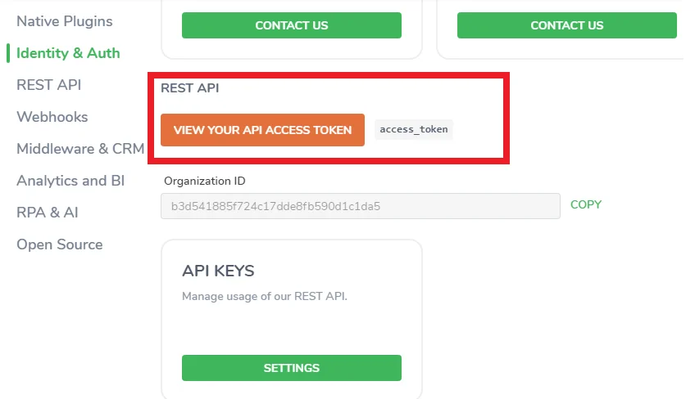Click the access_token code label
The width and height of the screenshot is (695, 399).
(414, 130)
